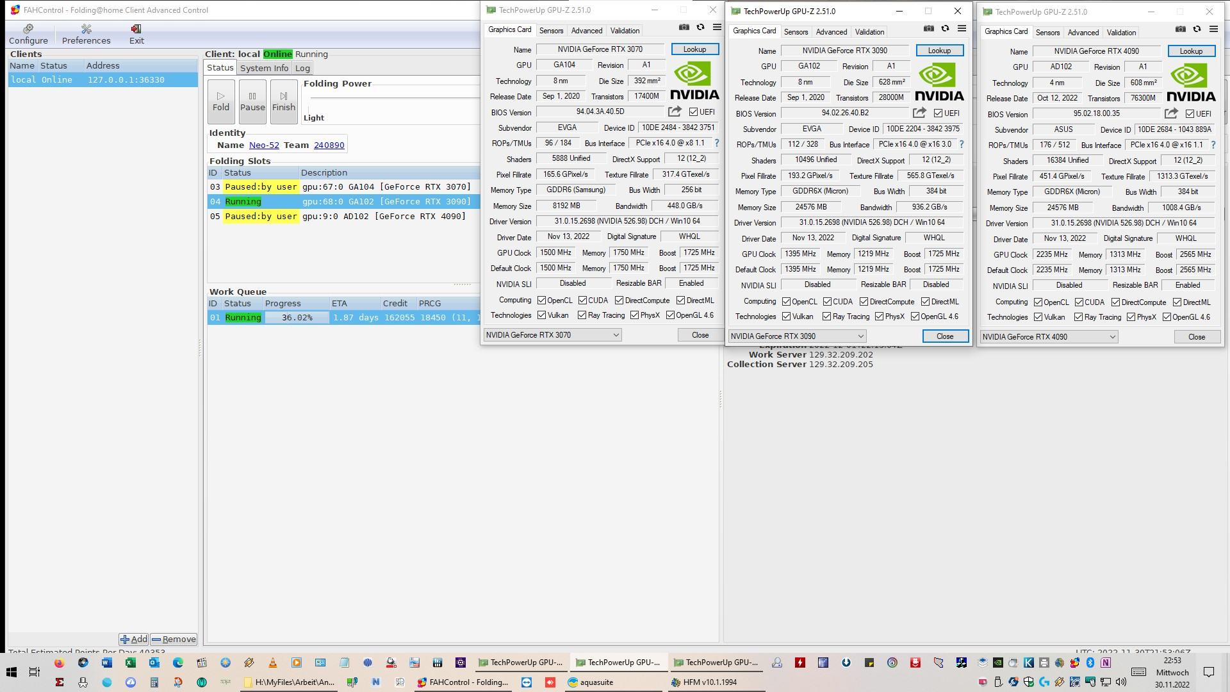
Task: Click Bluetooth icon in system tray
Action: 1090,663
